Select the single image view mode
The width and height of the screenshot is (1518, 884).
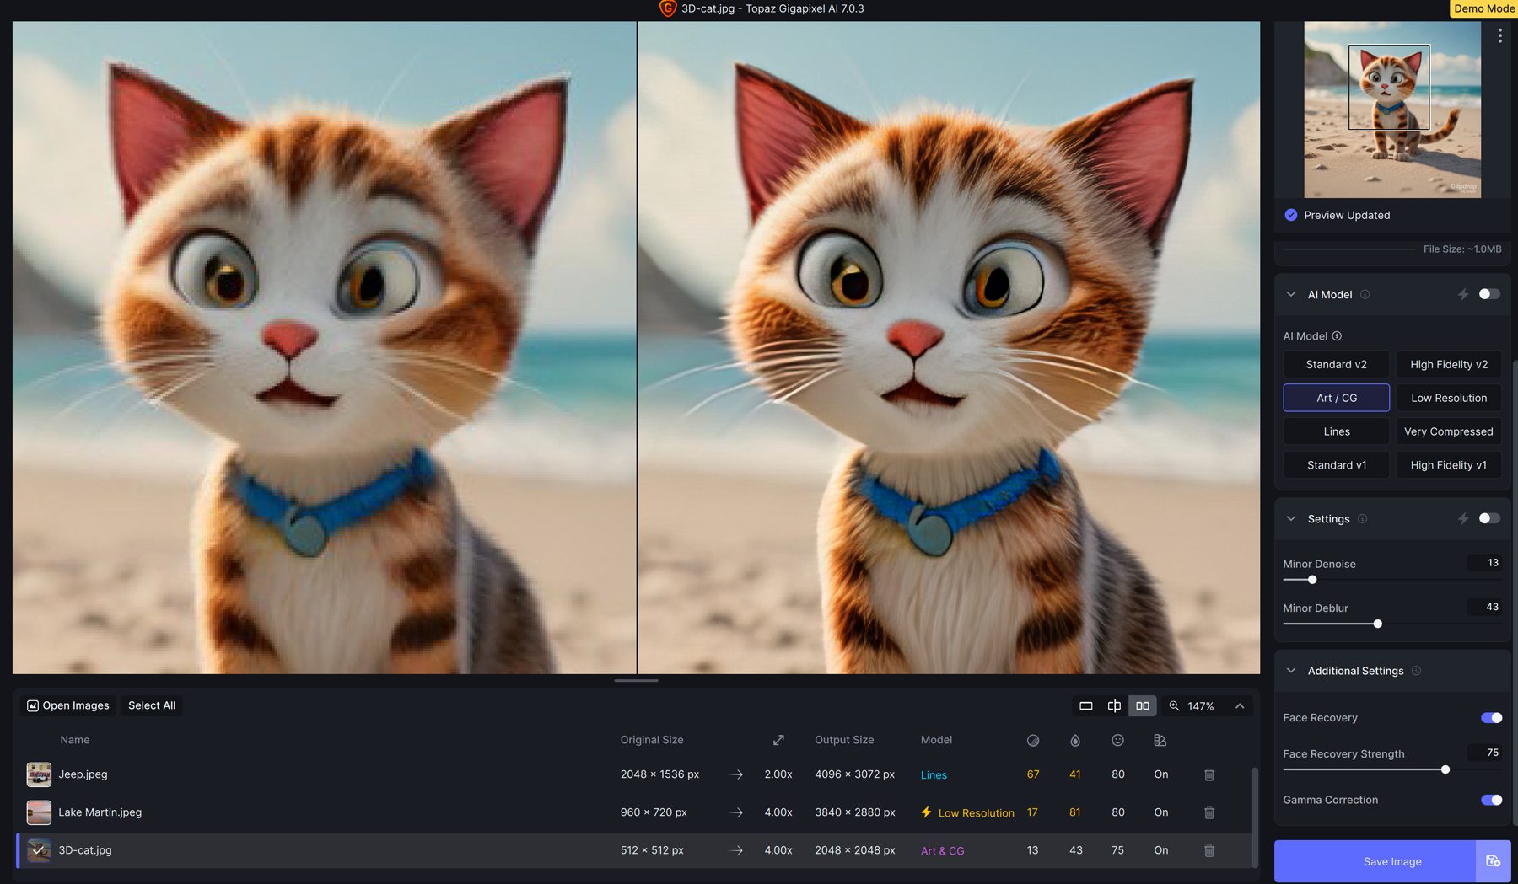(x=1085, y=705)
